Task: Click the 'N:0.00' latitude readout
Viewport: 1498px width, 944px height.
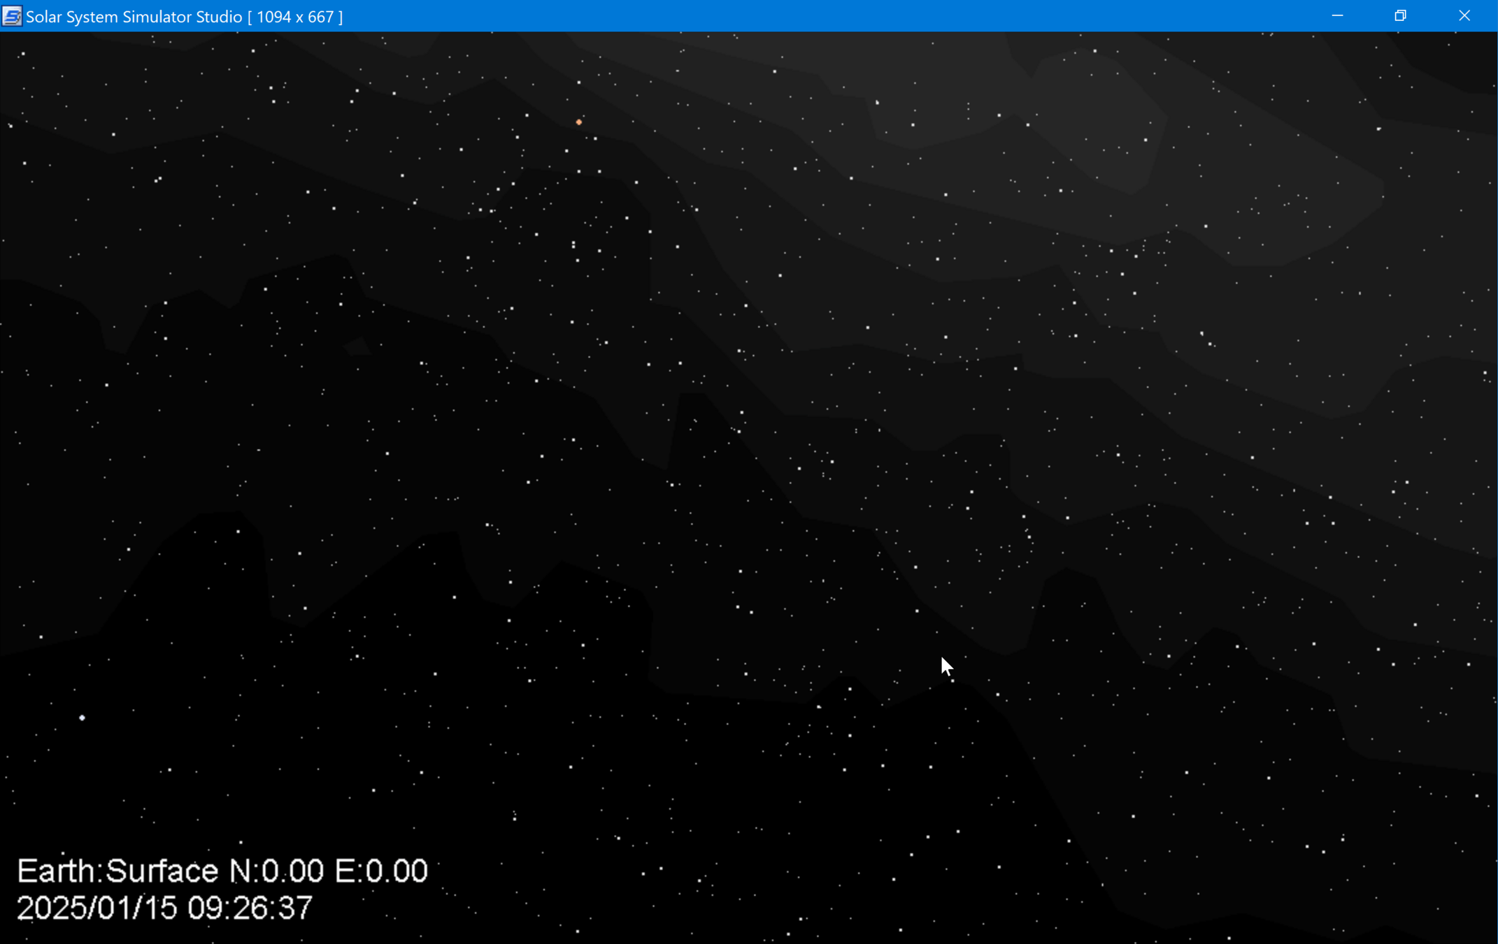Action: 276,871
